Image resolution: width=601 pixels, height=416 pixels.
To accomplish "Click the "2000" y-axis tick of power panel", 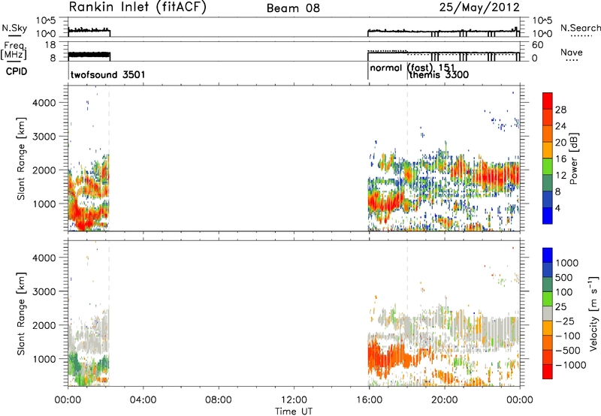I will (44, 170).
